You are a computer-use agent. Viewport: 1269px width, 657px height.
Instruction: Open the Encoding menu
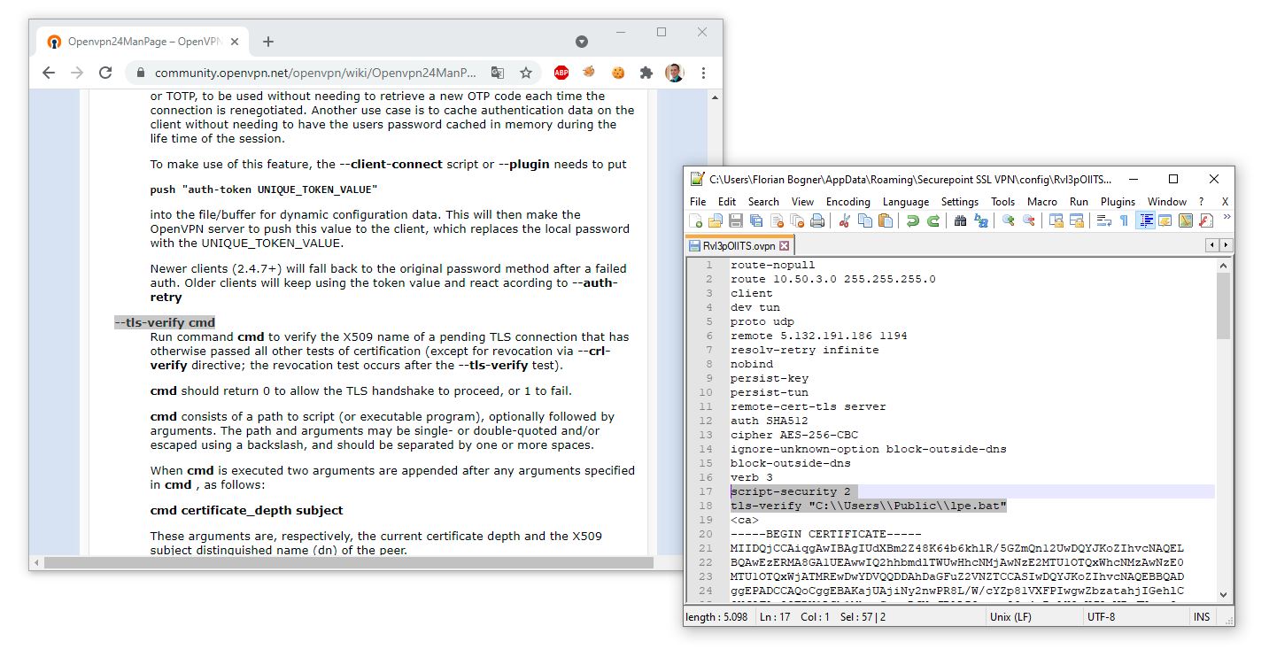[847, 201]
